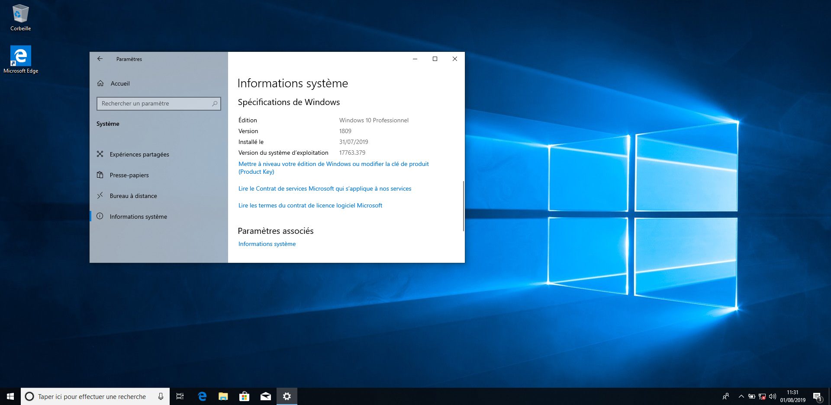Click the Settings gear taskbar icon
Screen dimensions: 831x405
click(287, 396)
